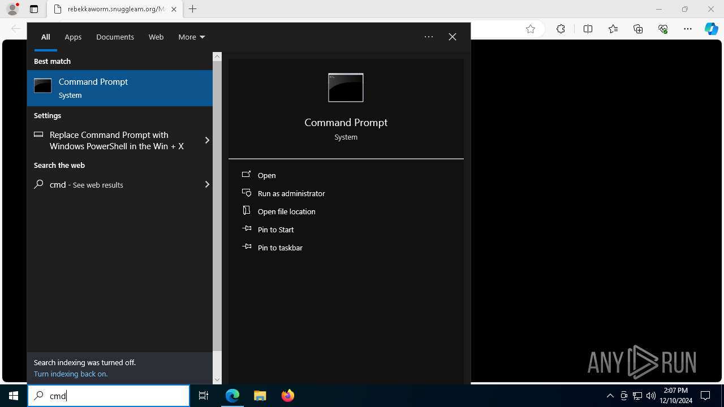The width and height of the screenshot is (724, 407).
Task: Switch to the All search tab
Action: tap(45, 37)
